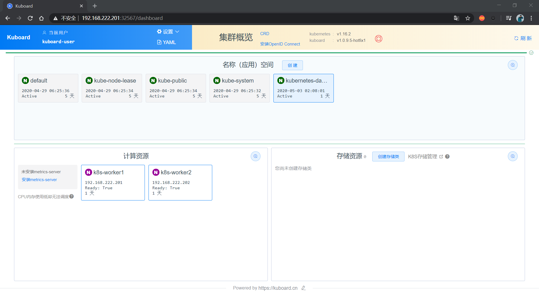539x292 pixels.
Task: Open the YAML editor link
Action: point(166,42)
